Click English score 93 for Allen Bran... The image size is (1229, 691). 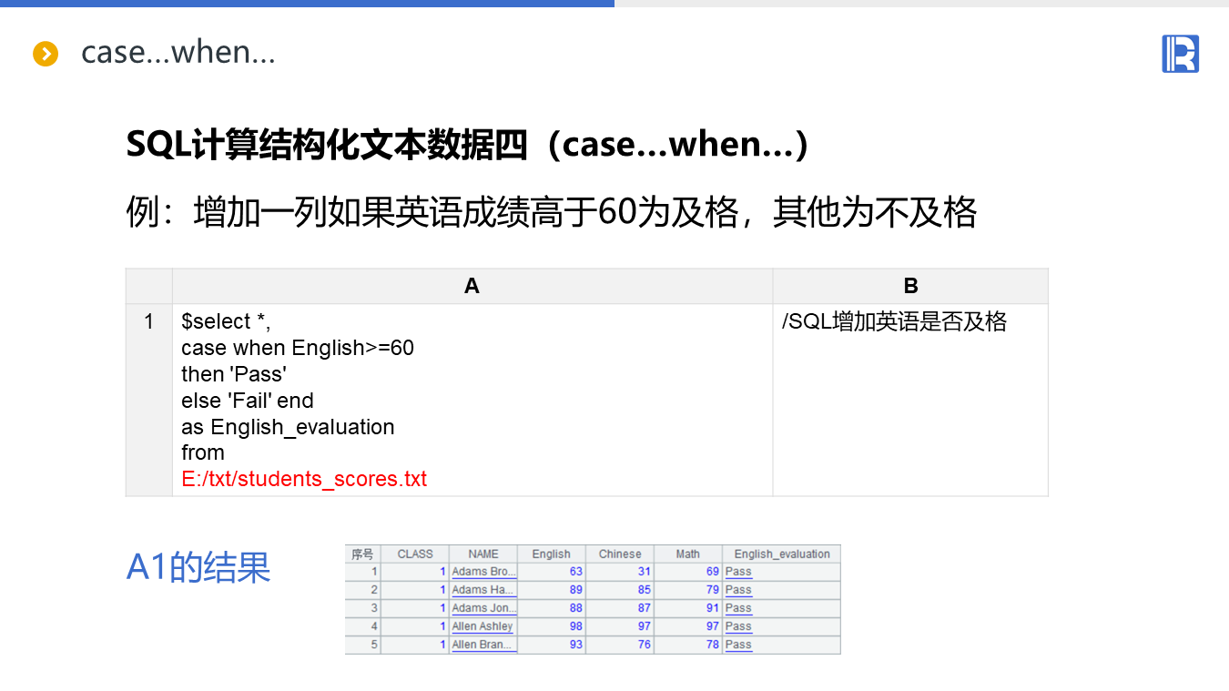click(x=575, y=645)
